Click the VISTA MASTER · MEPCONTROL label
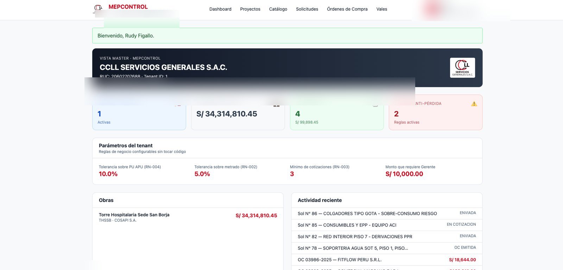This screenshot has height=270, width=563. (130, 58)
